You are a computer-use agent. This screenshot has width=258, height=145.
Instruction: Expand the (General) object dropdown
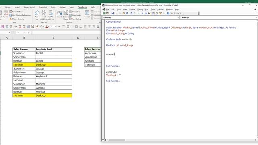click(178, 17)
